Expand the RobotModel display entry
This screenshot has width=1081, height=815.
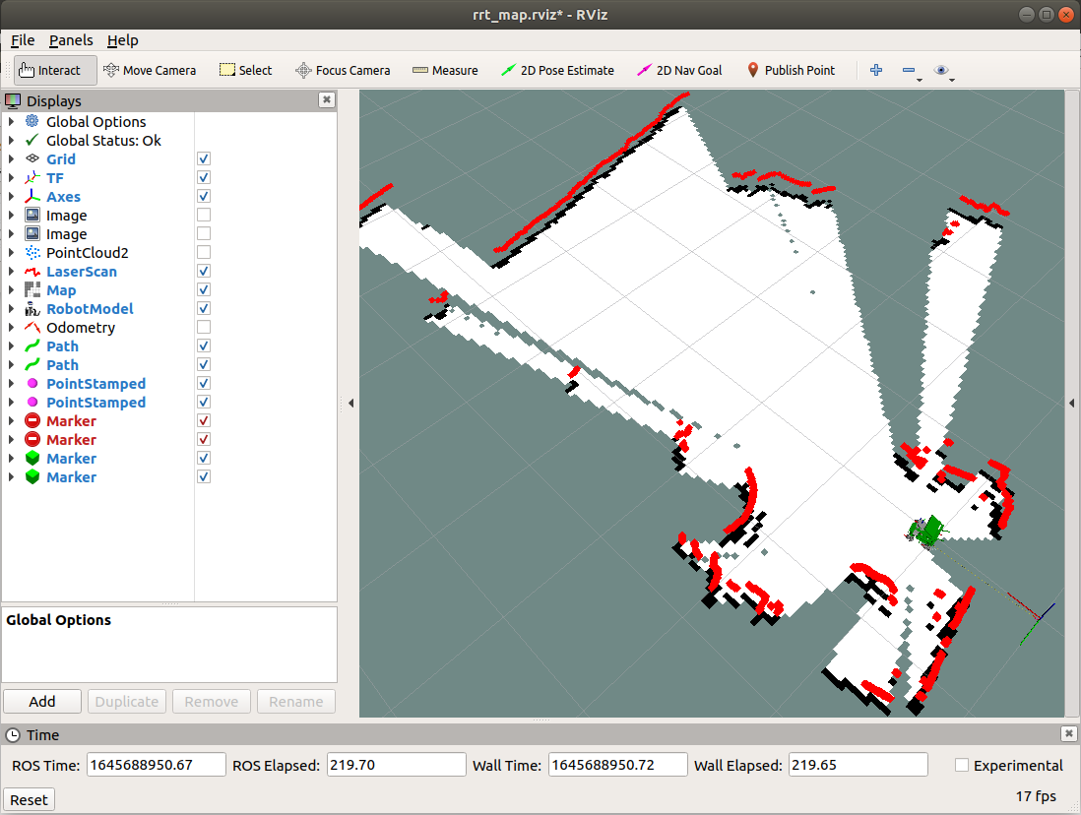(x=11, y=309)
